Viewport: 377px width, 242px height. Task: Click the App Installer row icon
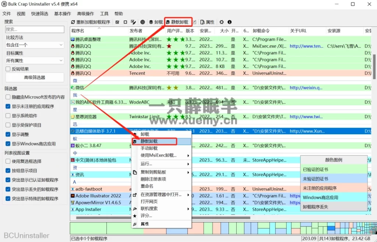(73, 209)
